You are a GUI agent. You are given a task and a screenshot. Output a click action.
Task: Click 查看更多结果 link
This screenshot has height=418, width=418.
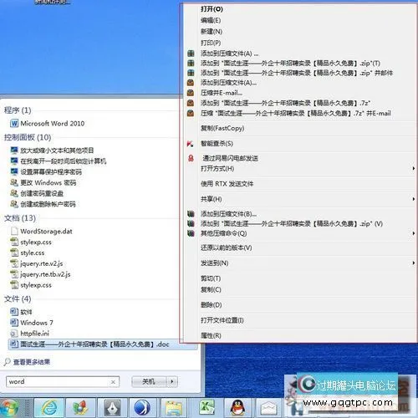pos(32,362)
